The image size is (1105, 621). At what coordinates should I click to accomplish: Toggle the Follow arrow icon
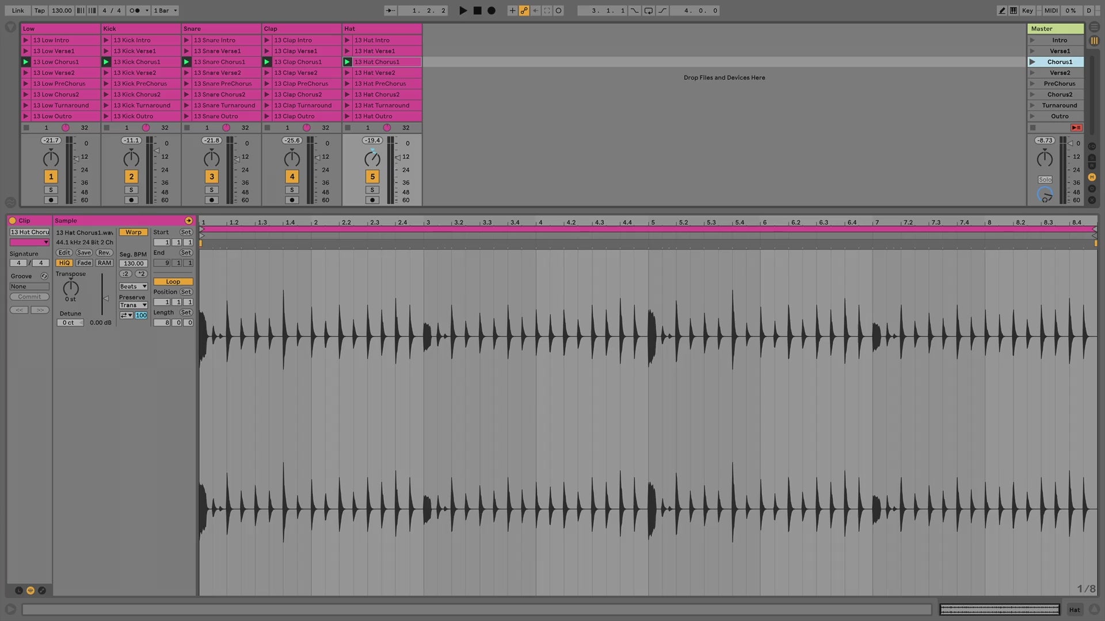(390, 10)
